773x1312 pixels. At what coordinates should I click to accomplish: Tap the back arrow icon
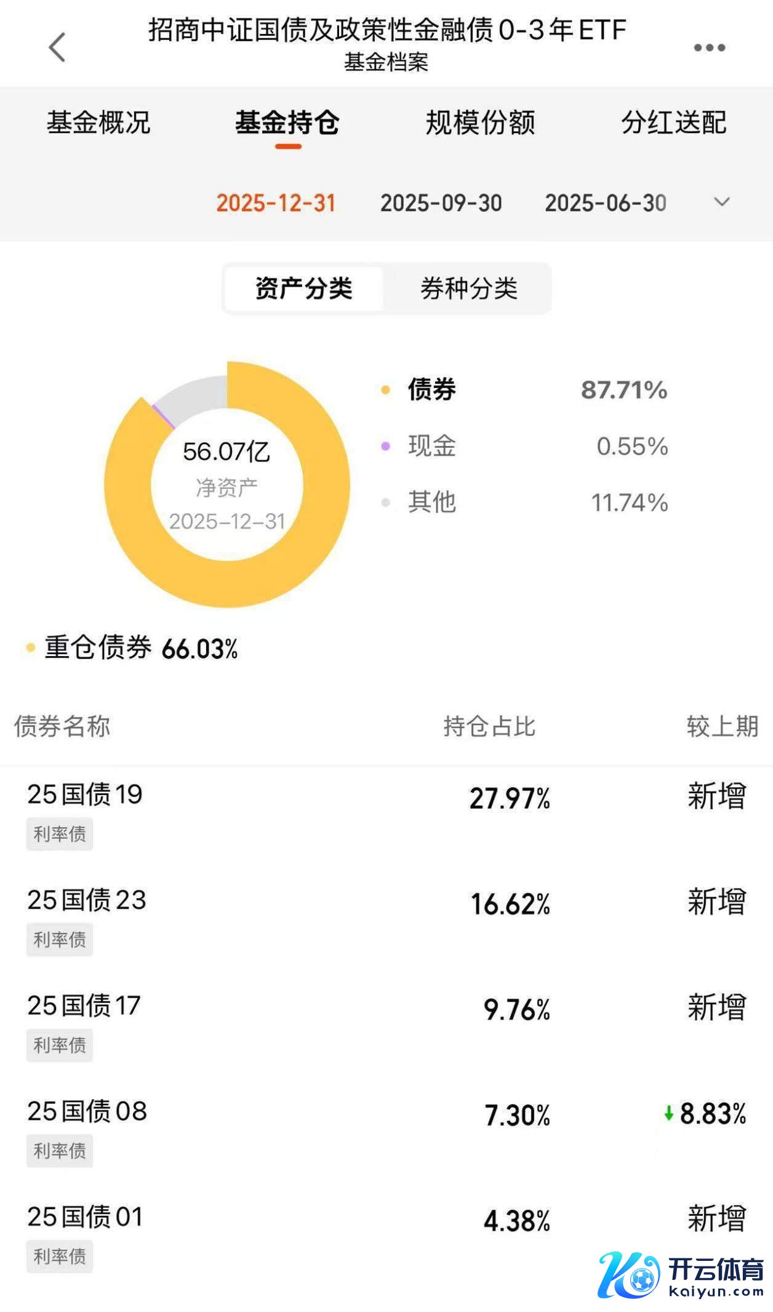tap(57, 47)
